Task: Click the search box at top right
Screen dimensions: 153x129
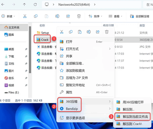Action: [x=148, y=5]
